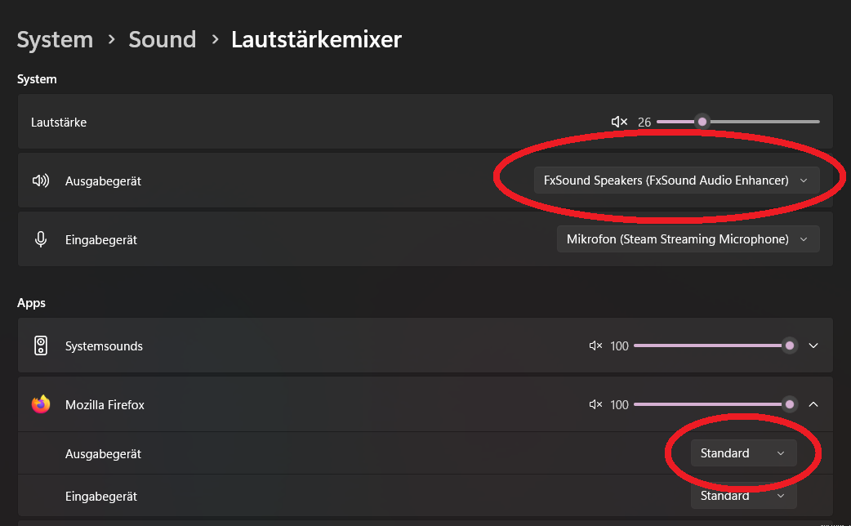Collapse the Mozilla Firefox row chevron
This screenshot has height=526, width=851.
813,404
